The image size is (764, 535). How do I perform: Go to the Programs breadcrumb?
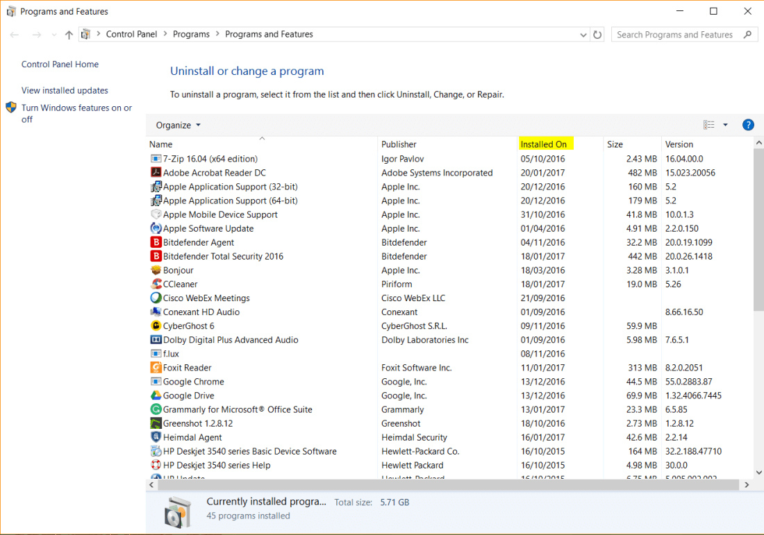191,34
